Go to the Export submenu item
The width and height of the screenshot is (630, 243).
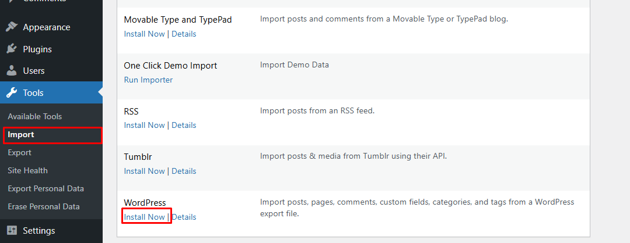pyautogui.click(x=19, y=152)
